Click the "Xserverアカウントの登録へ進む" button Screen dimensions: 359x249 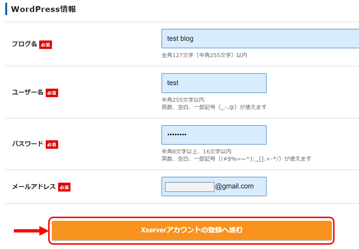click(192, 230)
